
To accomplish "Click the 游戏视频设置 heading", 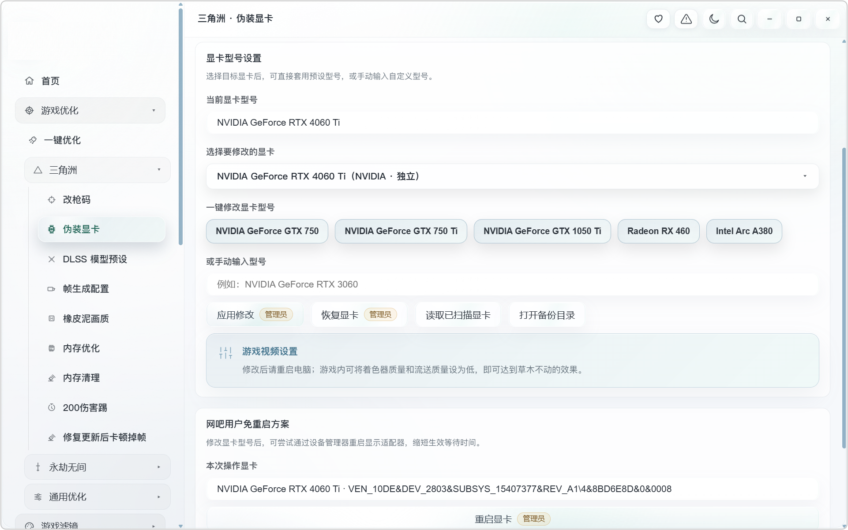I will click(270, 351).
